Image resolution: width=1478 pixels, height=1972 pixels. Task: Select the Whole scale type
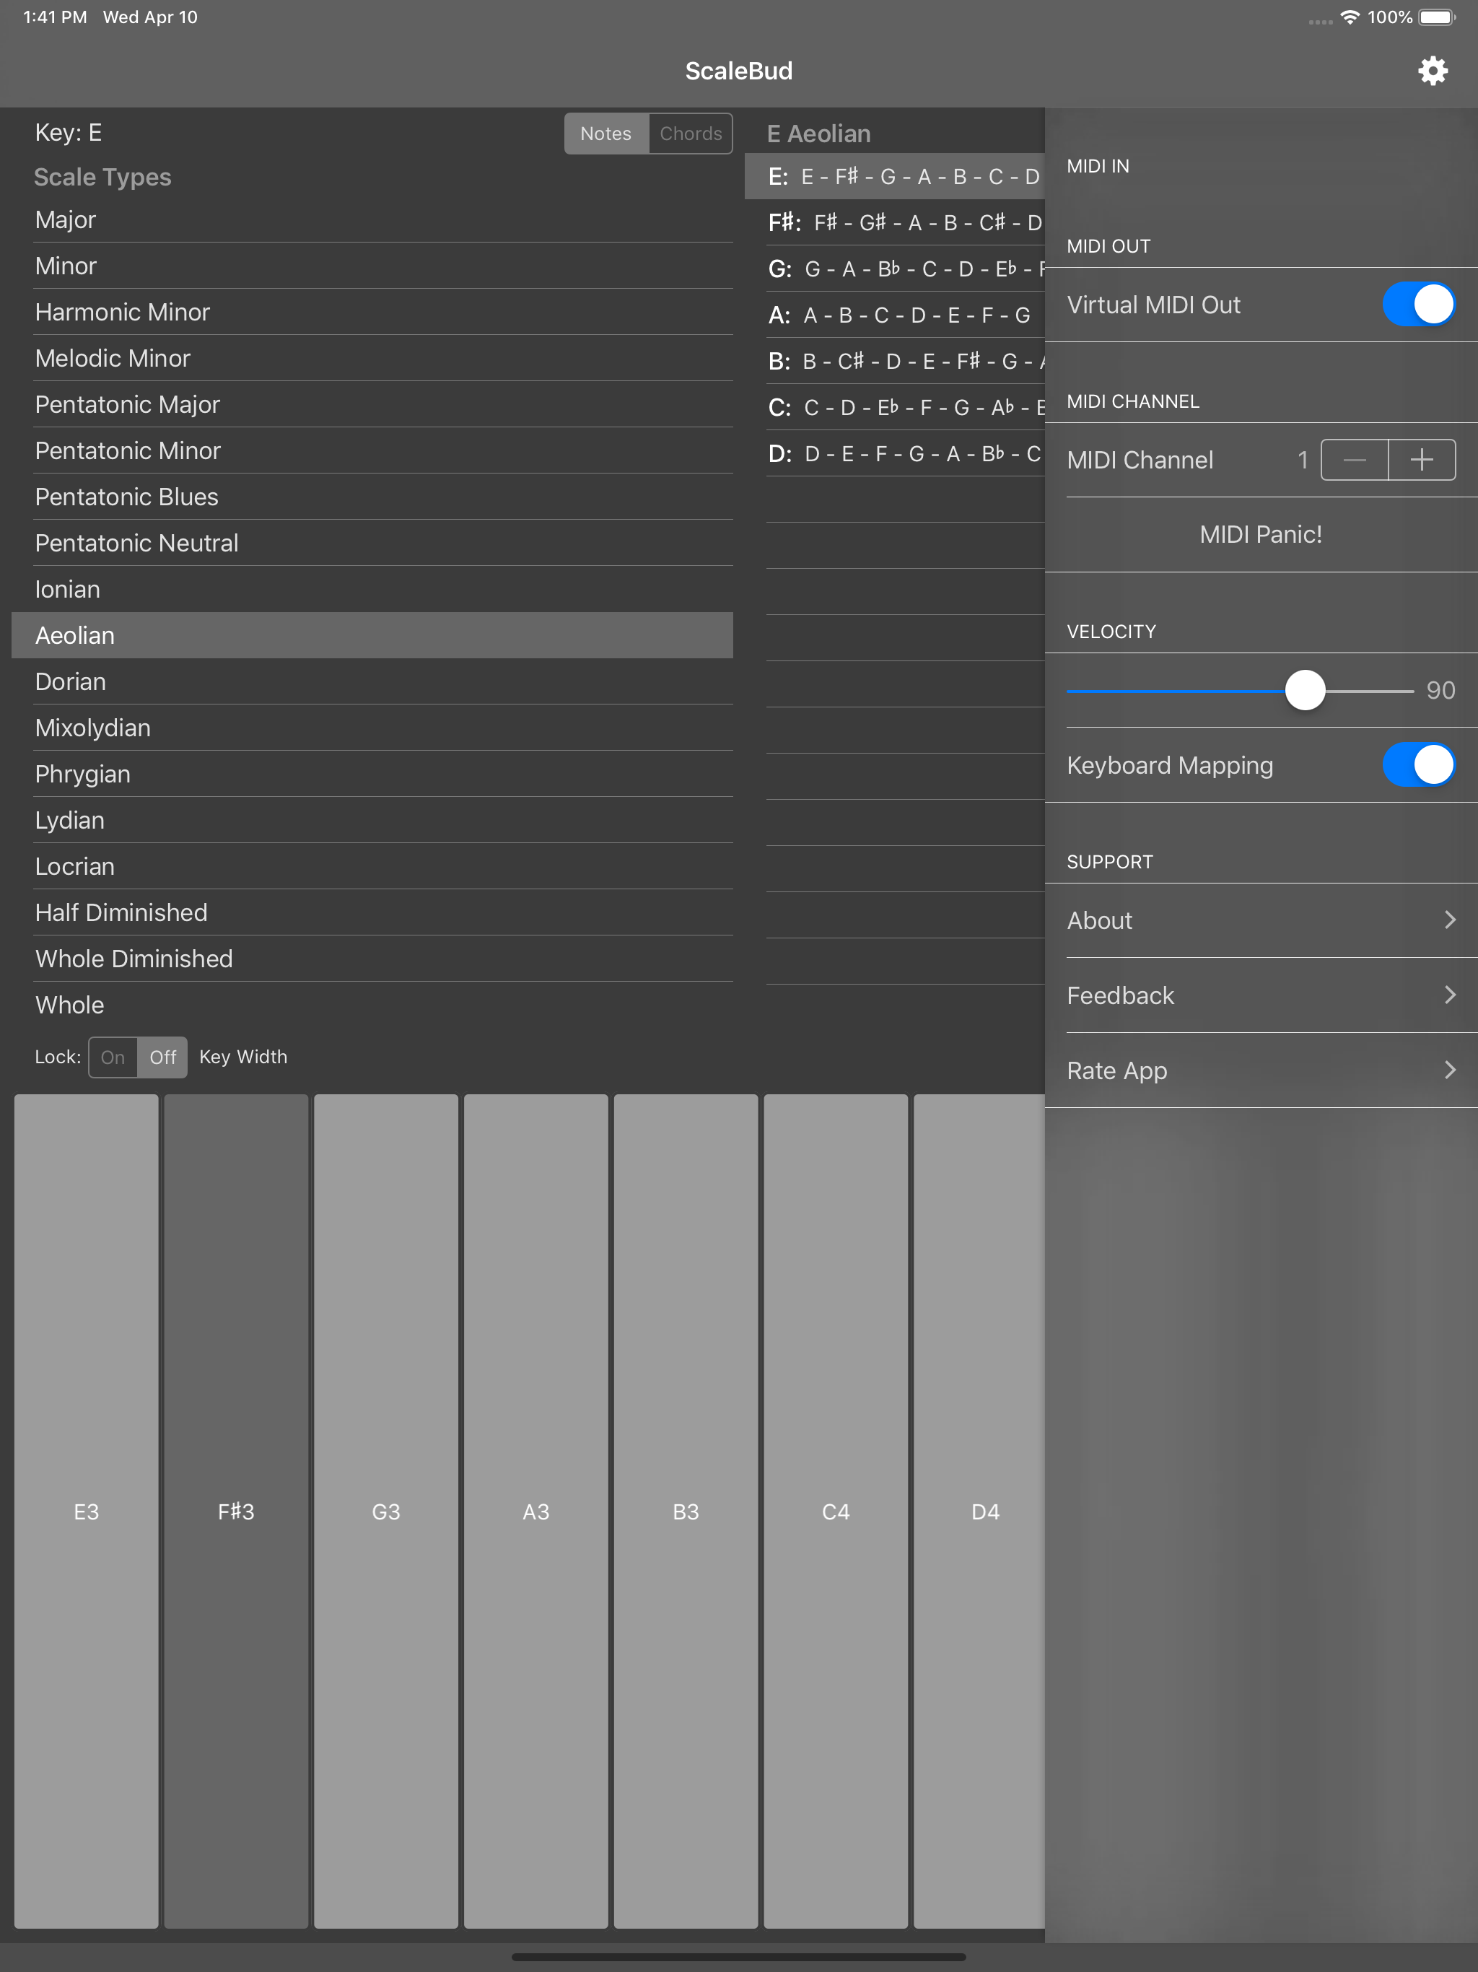pyautogui.click(x=372, y=1005)
